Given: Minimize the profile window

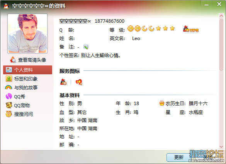Looking at the screenshot, I should [206, 5].
